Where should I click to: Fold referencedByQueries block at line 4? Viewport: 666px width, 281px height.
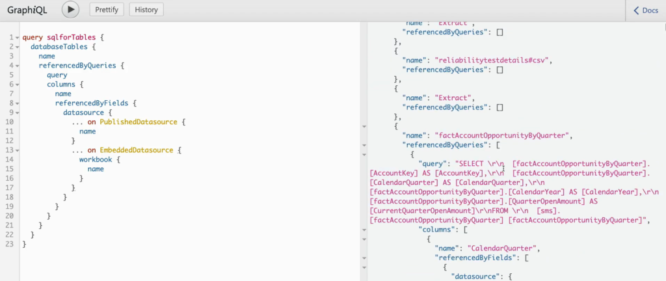pos(18,66)
